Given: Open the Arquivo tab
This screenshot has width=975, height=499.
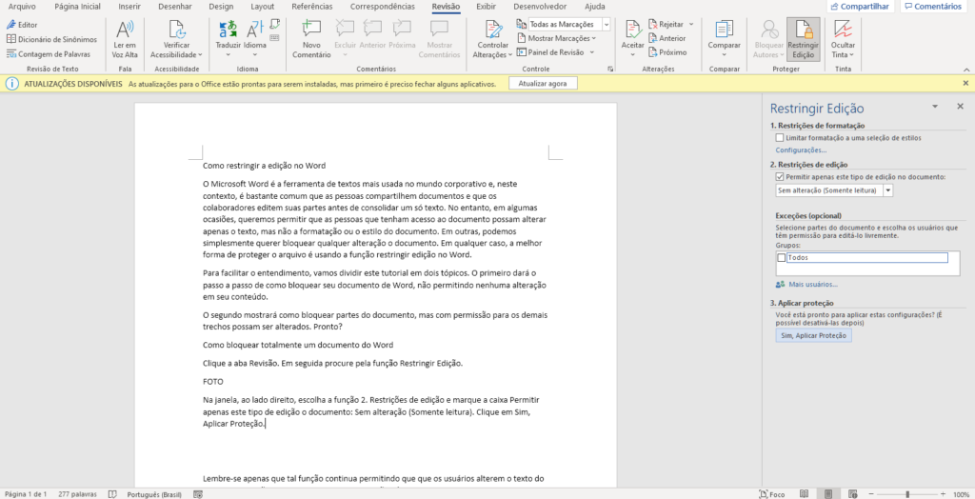Looking at the screenshot, I should (x=21, y=7).
